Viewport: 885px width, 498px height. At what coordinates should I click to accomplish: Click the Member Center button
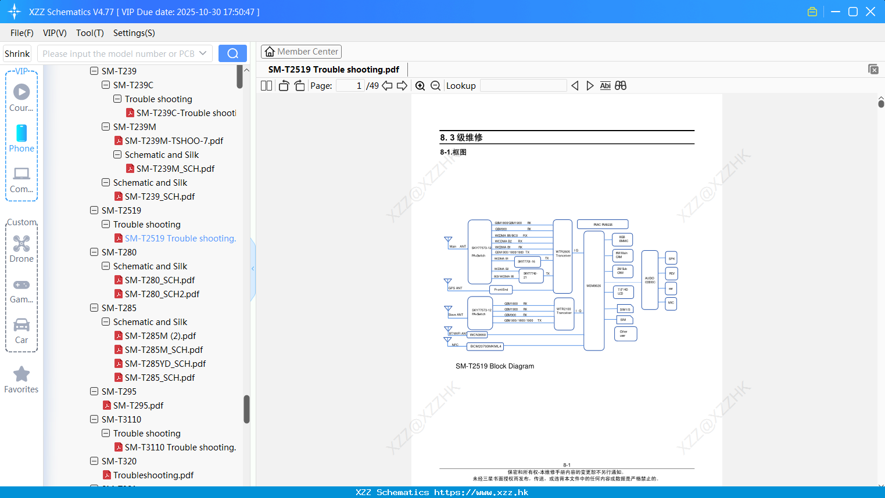point(301,52)
